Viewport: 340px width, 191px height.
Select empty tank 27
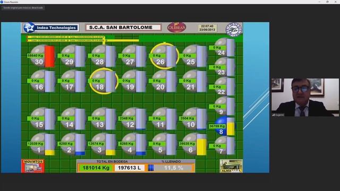tap(132, 56)
